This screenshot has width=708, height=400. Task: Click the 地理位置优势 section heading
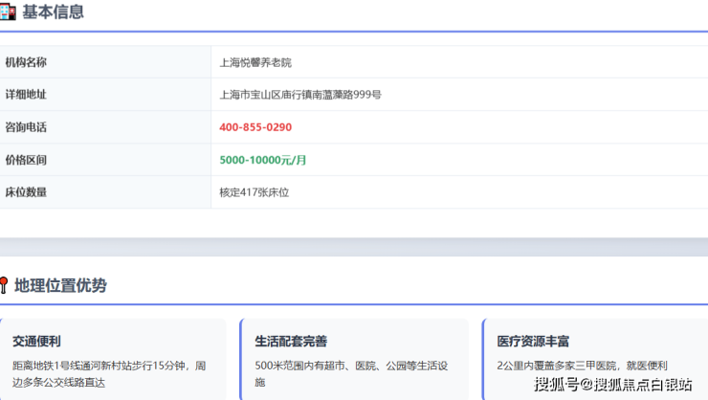click(60, 285)
